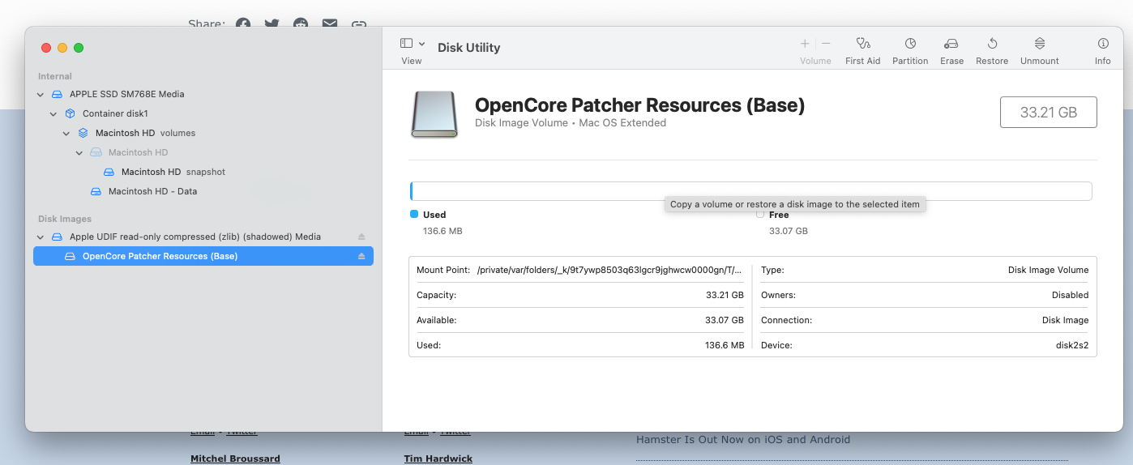Collapse the Macintosh HD volumes group
1133x465 pixels.
[66, 133]
